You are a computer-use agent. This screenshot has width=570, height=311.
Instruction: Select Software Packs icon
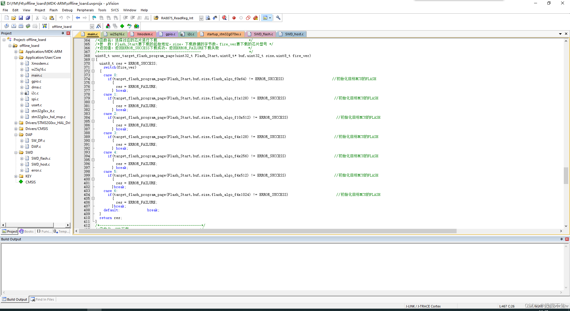click(129, 26)
